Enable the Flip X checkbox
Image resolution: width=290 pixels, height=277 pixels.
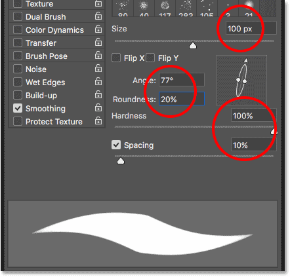click(x=116, y=58)
